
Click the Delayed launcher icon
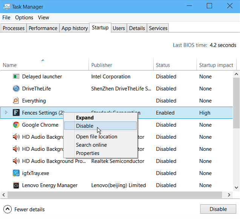[x=16, y=76]
